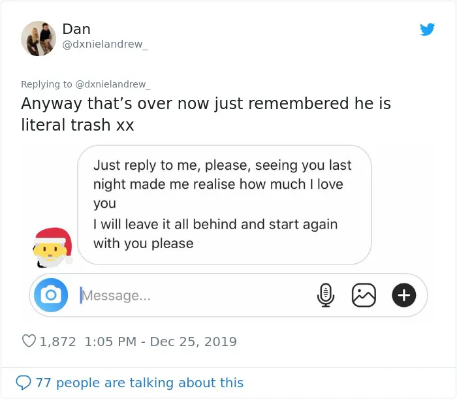Click the Twitter bird logo

[427, 29]
